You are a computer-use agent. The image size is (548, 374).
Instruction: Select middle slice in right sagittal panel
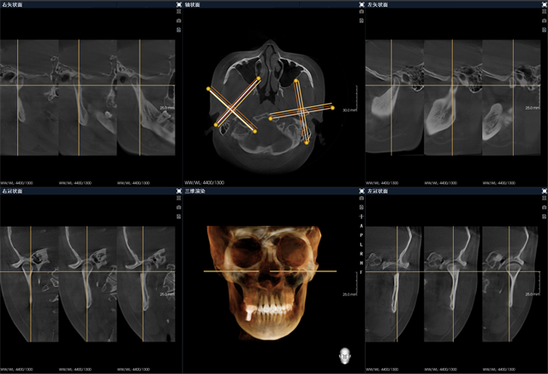[x=87, y=98]
